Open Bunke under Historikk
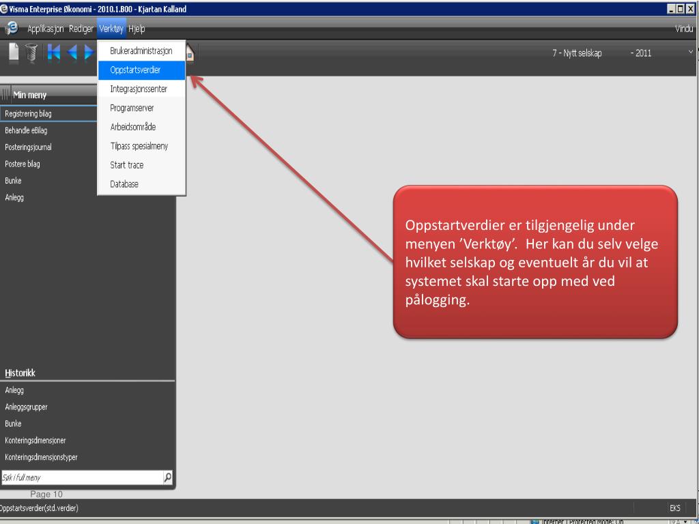Screen dimensions: 699x524 coord(13,423)
